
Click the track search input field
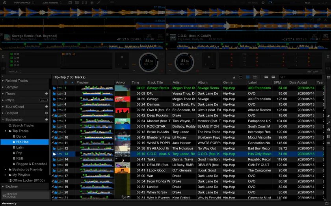pos(301,77)
